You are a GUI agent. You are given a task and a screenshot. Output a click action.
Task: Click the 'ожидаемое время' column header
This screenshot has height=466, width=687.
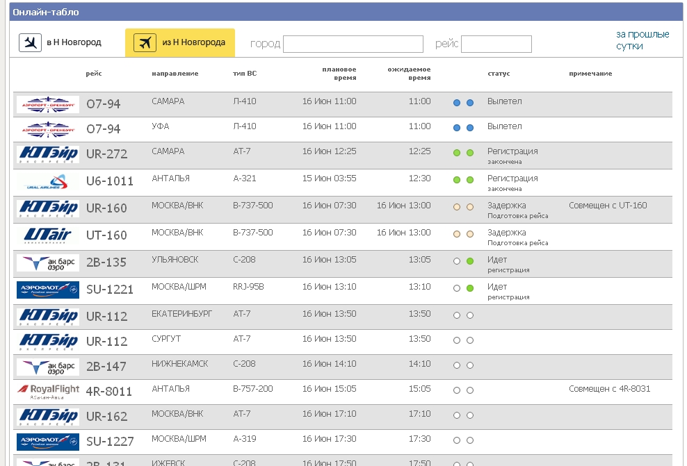(410, 74)
